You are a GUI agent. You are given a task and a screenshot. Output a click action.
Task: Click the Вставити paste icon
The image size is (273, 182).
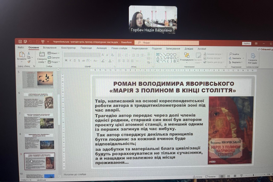[x=22, y=54]
